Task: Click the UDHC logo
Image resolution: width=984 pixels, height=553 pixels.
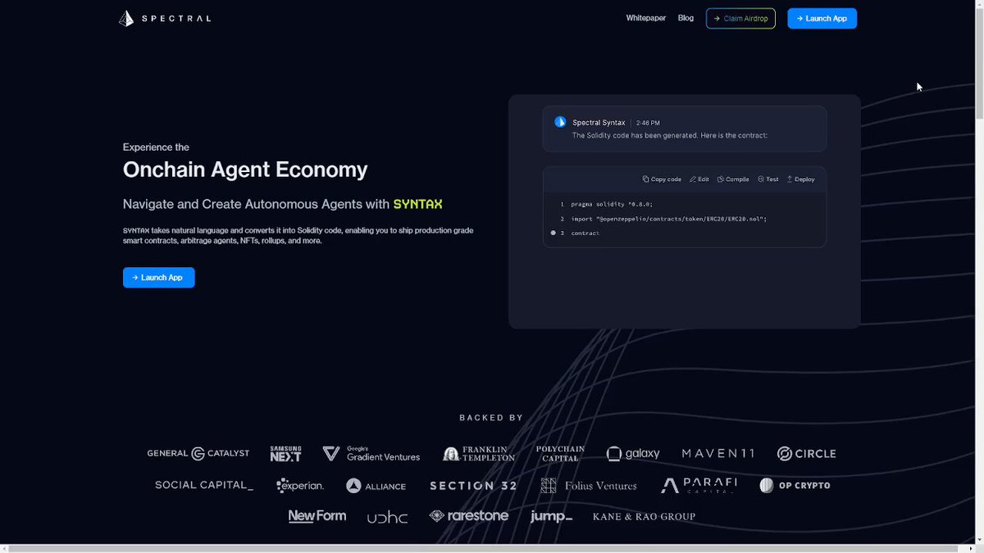Action: (387, 517)
